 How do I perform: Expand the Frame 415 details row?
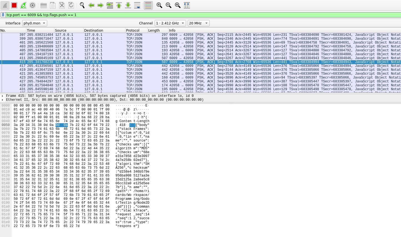click(2, 96)
